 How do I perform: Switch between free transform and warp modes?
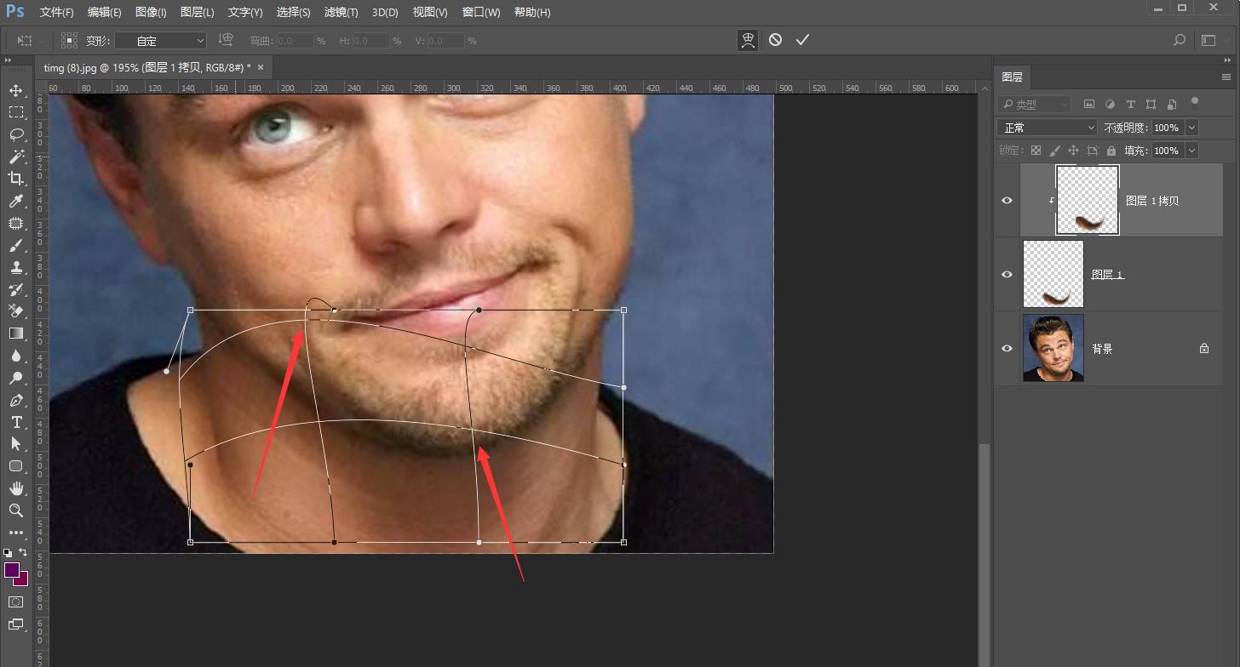pyautogui.click(x=748, y=40)
